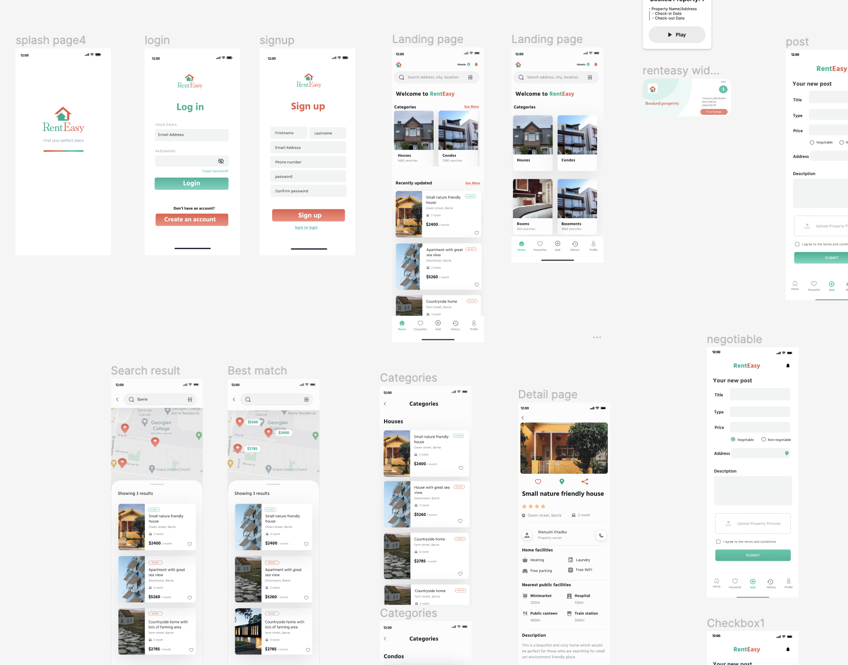Click the splash page loading progress bar
Viewport: 848px width, 665px height.
(63, 151)
